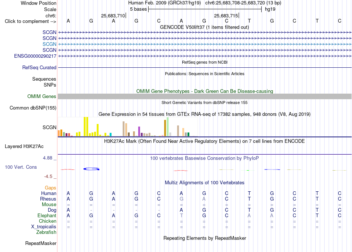The width and height of the screenshot is (352, 252).
Task: Click the ENSG00000290217 transcript arrow line
Action: pos(205,56)
